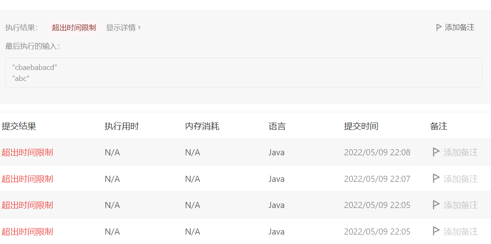Click the 提交时间 column header
Screen dimensions: 491x244
(x=361, y=126)
